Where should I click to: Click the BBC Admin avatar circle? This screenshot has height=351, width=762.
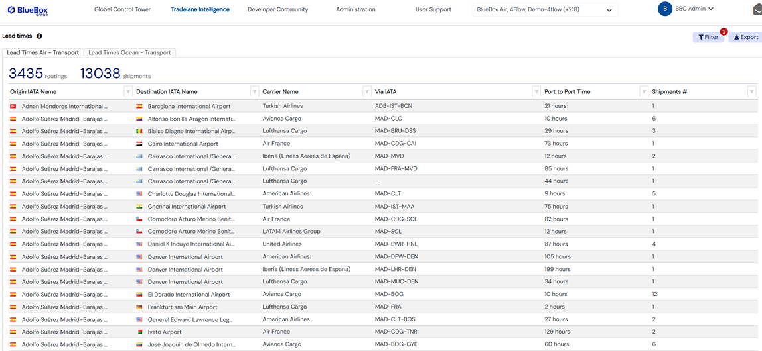(664, 9)
